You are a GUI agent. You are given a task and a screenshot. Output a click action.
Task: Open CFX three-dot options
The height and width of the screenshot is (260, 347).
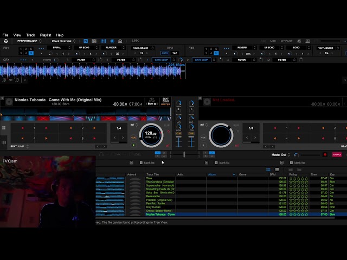tap(23, 60)
